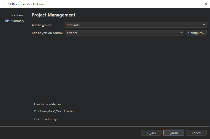Click the 'Files to be added in' text
210x139 pixels.
click(47, 104)
